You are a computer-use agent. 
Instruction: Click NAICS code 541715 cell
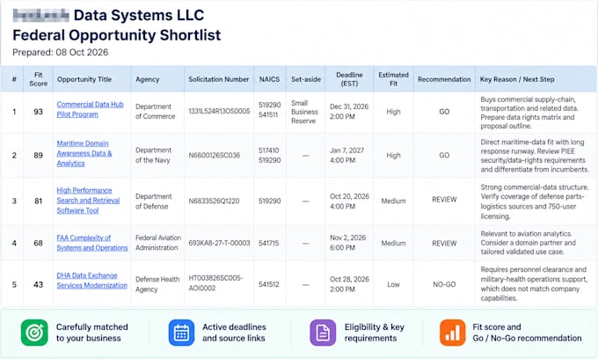click(269, 243)
